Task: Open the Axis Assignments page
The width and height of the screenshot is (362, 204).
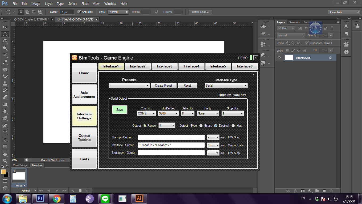Action: click(x=84, y=95)
